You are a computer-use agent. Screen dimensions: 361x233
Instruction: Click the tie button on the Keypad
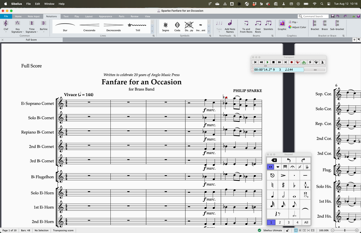pos(306,209)
